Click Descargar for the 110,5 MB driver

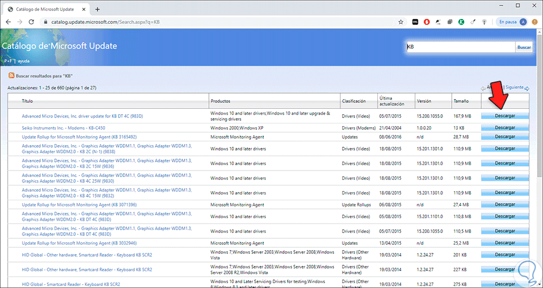505,231
